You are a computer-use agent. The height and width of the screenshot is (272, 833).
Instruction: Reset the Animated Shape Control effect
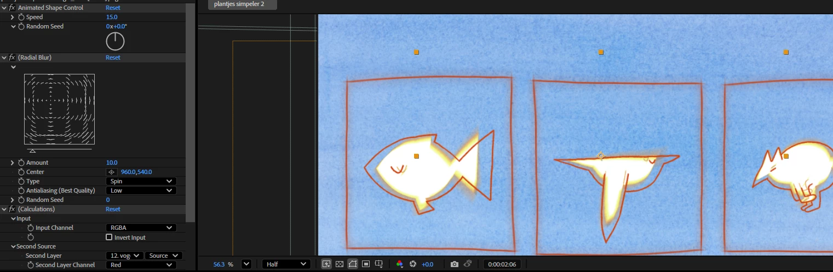113,8
